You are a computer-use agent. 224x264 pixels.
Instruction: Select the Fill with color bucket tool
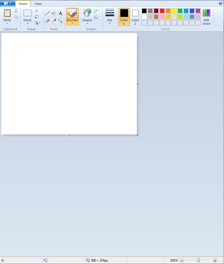tap(54, 13)
